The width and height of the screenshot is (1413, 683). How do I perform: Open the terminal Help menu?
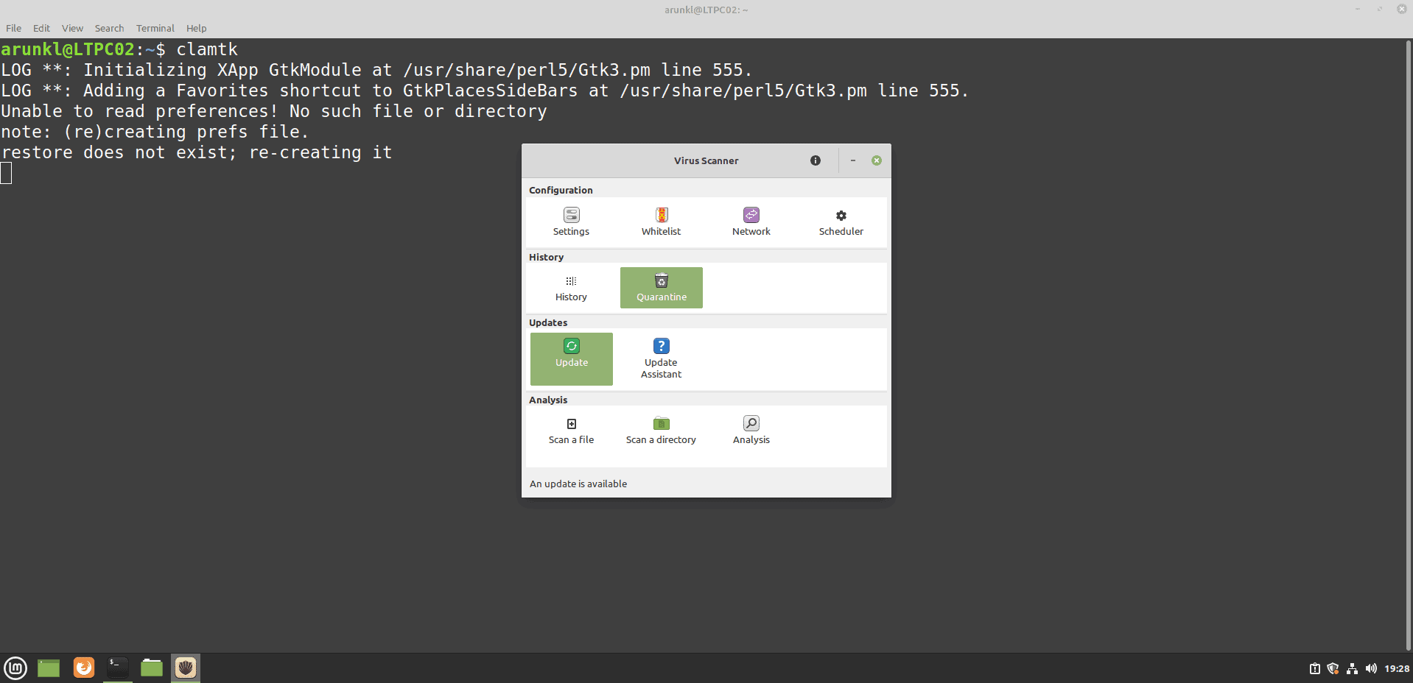(x=196, y=28)
